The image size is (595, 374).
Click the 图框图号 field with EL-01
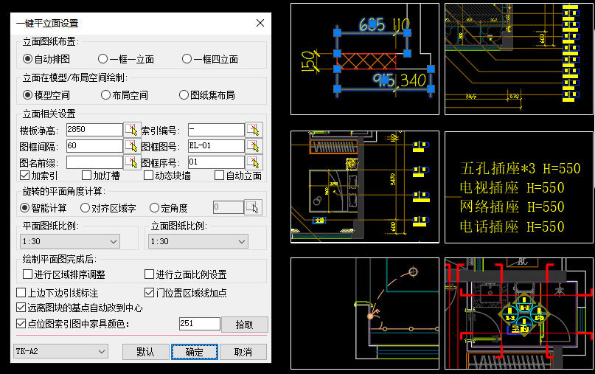pyautogui.click(x=216, y=146)
